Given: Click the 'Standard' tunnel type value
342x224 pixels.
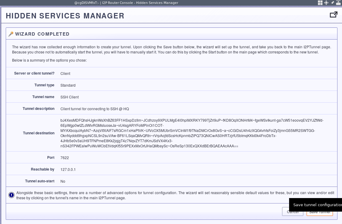Looking at the screenshot, I should click(68, 85).
